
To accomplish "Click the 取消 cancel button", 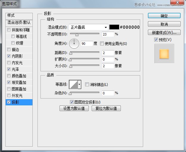I will [164, 24].
